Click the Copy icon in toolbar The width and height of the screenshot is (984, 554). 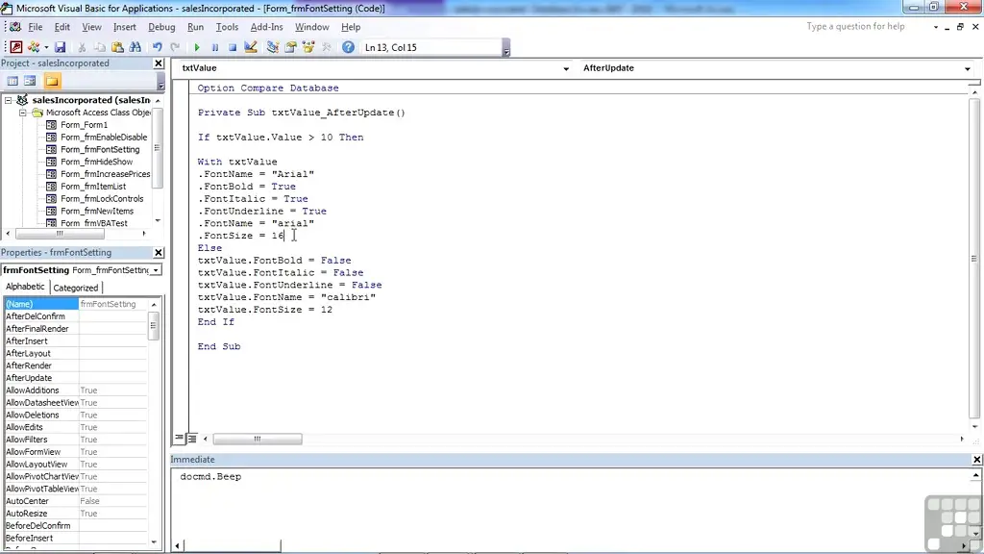(99, 47)
